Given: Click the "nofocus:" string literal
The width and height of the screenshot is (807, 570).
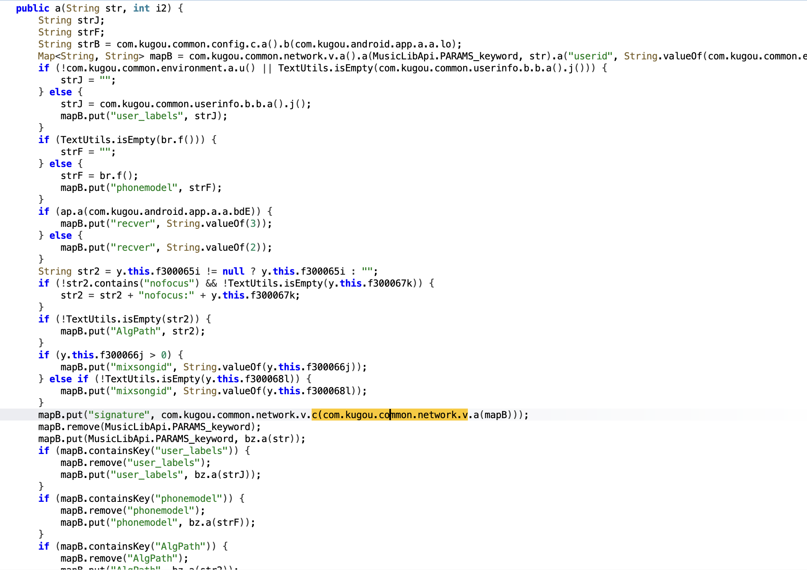Looking at the screenshot, I should [x=166, y=295].
